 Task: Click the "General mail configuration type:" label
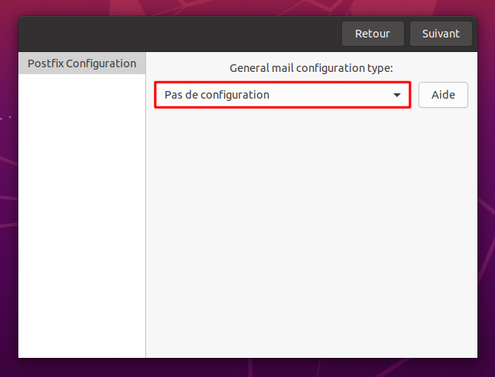tap(311, 68)
